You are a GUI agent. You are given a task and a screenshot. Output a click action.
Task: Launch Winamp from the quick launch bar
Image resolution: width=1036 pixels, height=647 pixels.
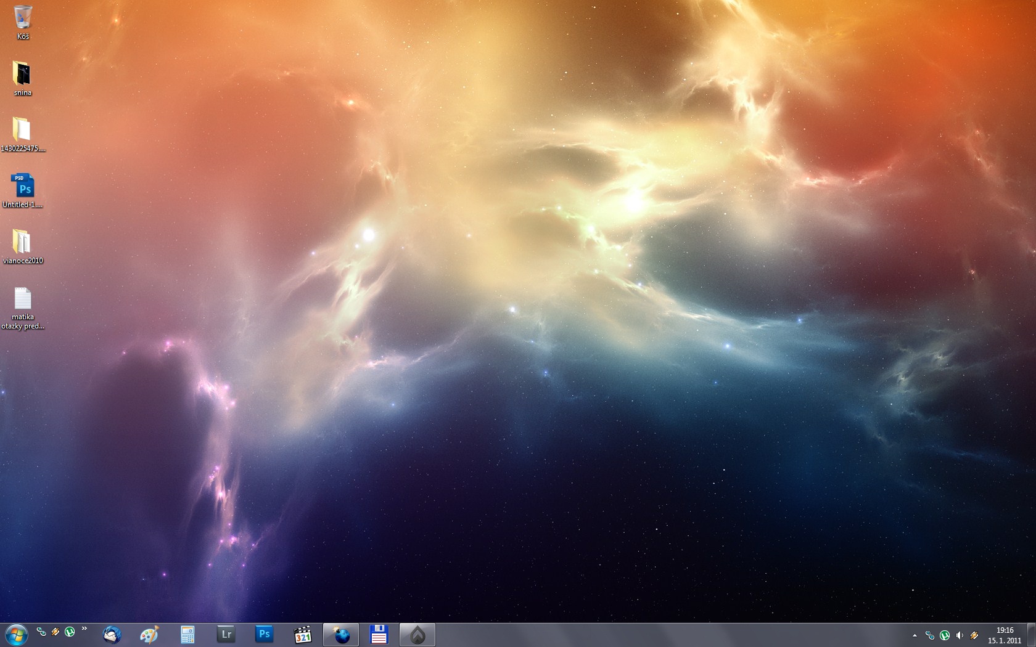[x=55, y=632]
